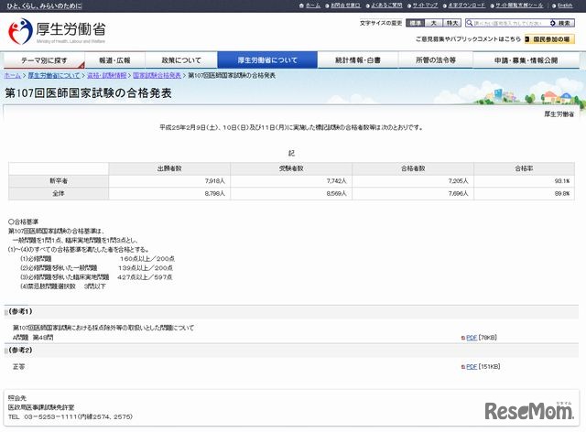Open 報道・広報 navigation tab
Image resolution: width=586 pixels, height=432 pixels.
pyautogui.click(x=114, y=60)
